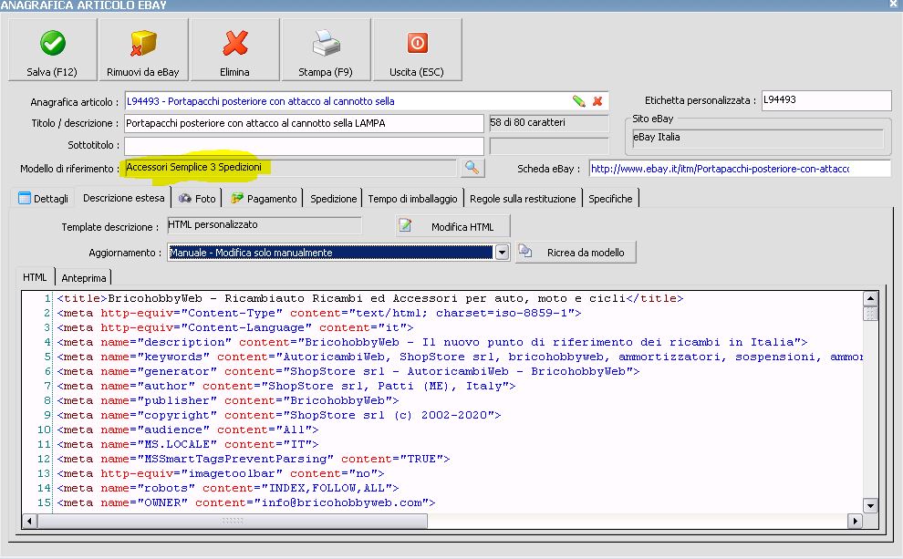The height and width of the screenshot is (559, 903).
Task: Open the Aggiornamento dropdown
Action: click(501, 253)
